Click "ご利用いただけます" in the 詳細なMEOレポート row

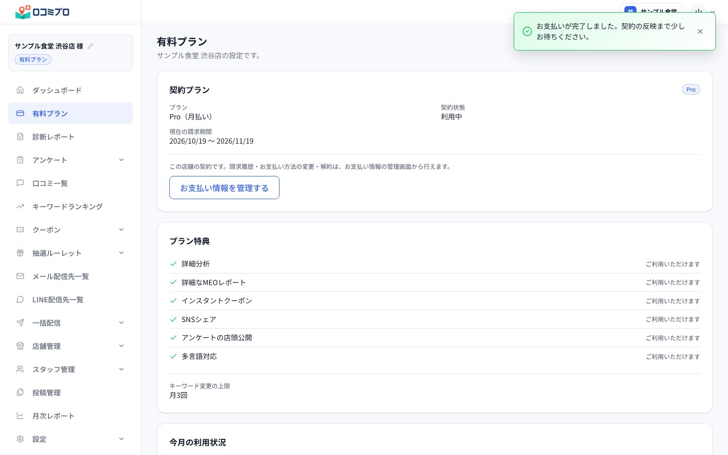673,283
